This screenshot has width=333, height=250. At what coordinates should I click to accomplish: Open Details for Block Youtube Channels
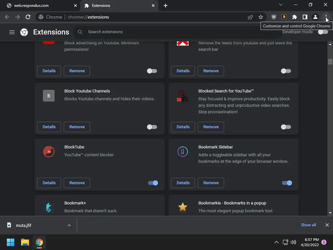49,127
